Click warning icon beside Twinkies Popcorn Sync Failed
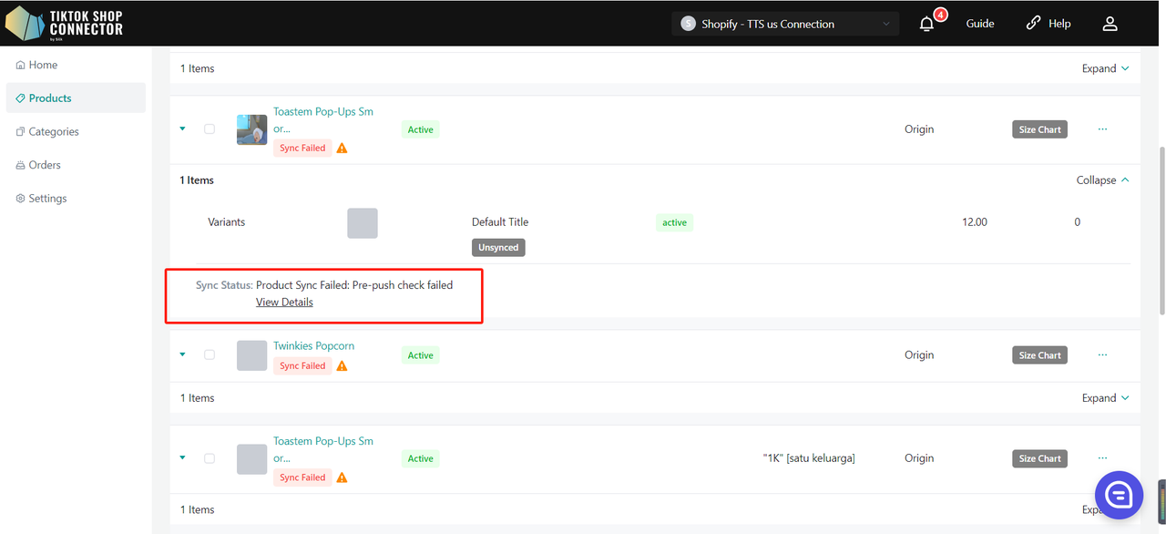1166x534 pixels. pos(342,366)
